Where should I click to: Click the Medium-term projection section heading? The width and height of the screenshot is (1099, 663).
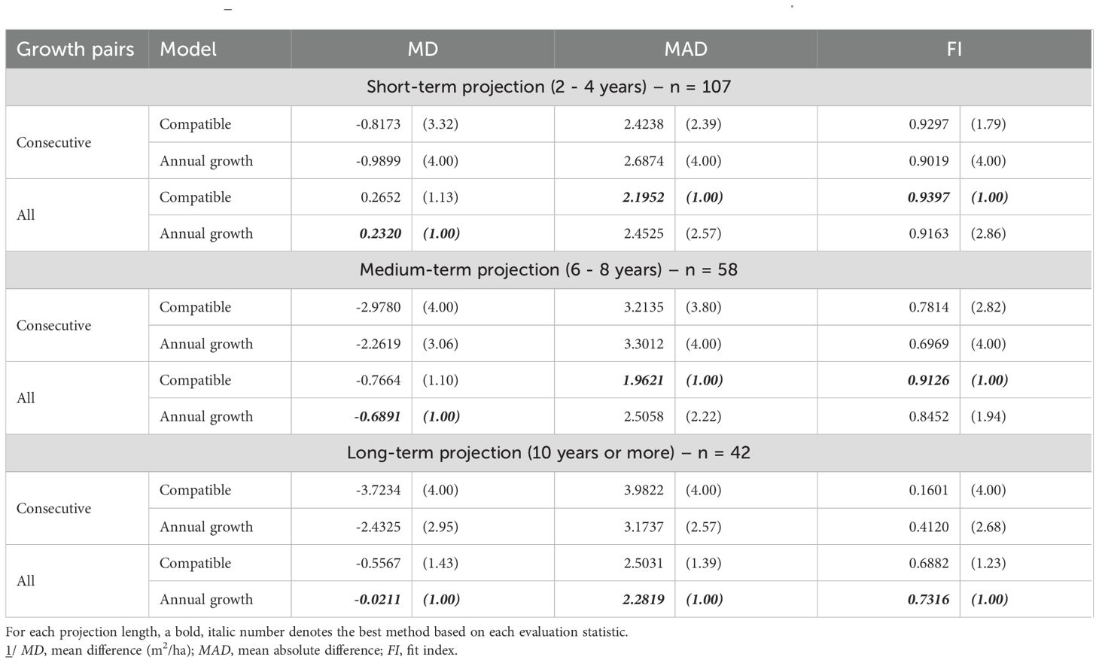(549, 269)
